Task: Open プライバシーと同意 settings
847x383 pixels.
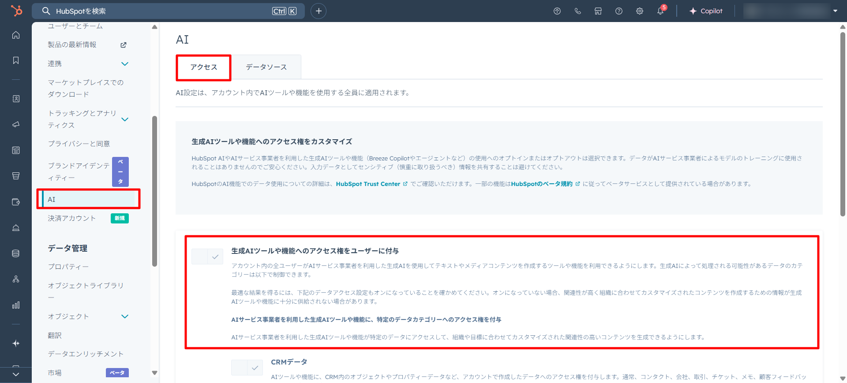Action: (x=79, y=144)
